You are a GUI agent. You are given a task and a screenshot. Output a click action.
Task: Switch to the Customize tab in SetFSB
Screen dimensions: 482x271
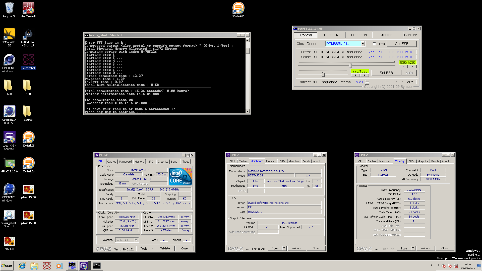(332, 35)
